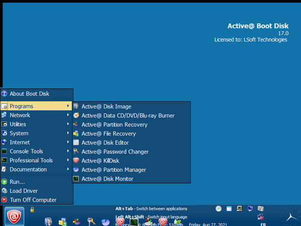Click the blue monitor icon in the tray
This screenshot has height=226, width=301.
click(x=250, y=208)
